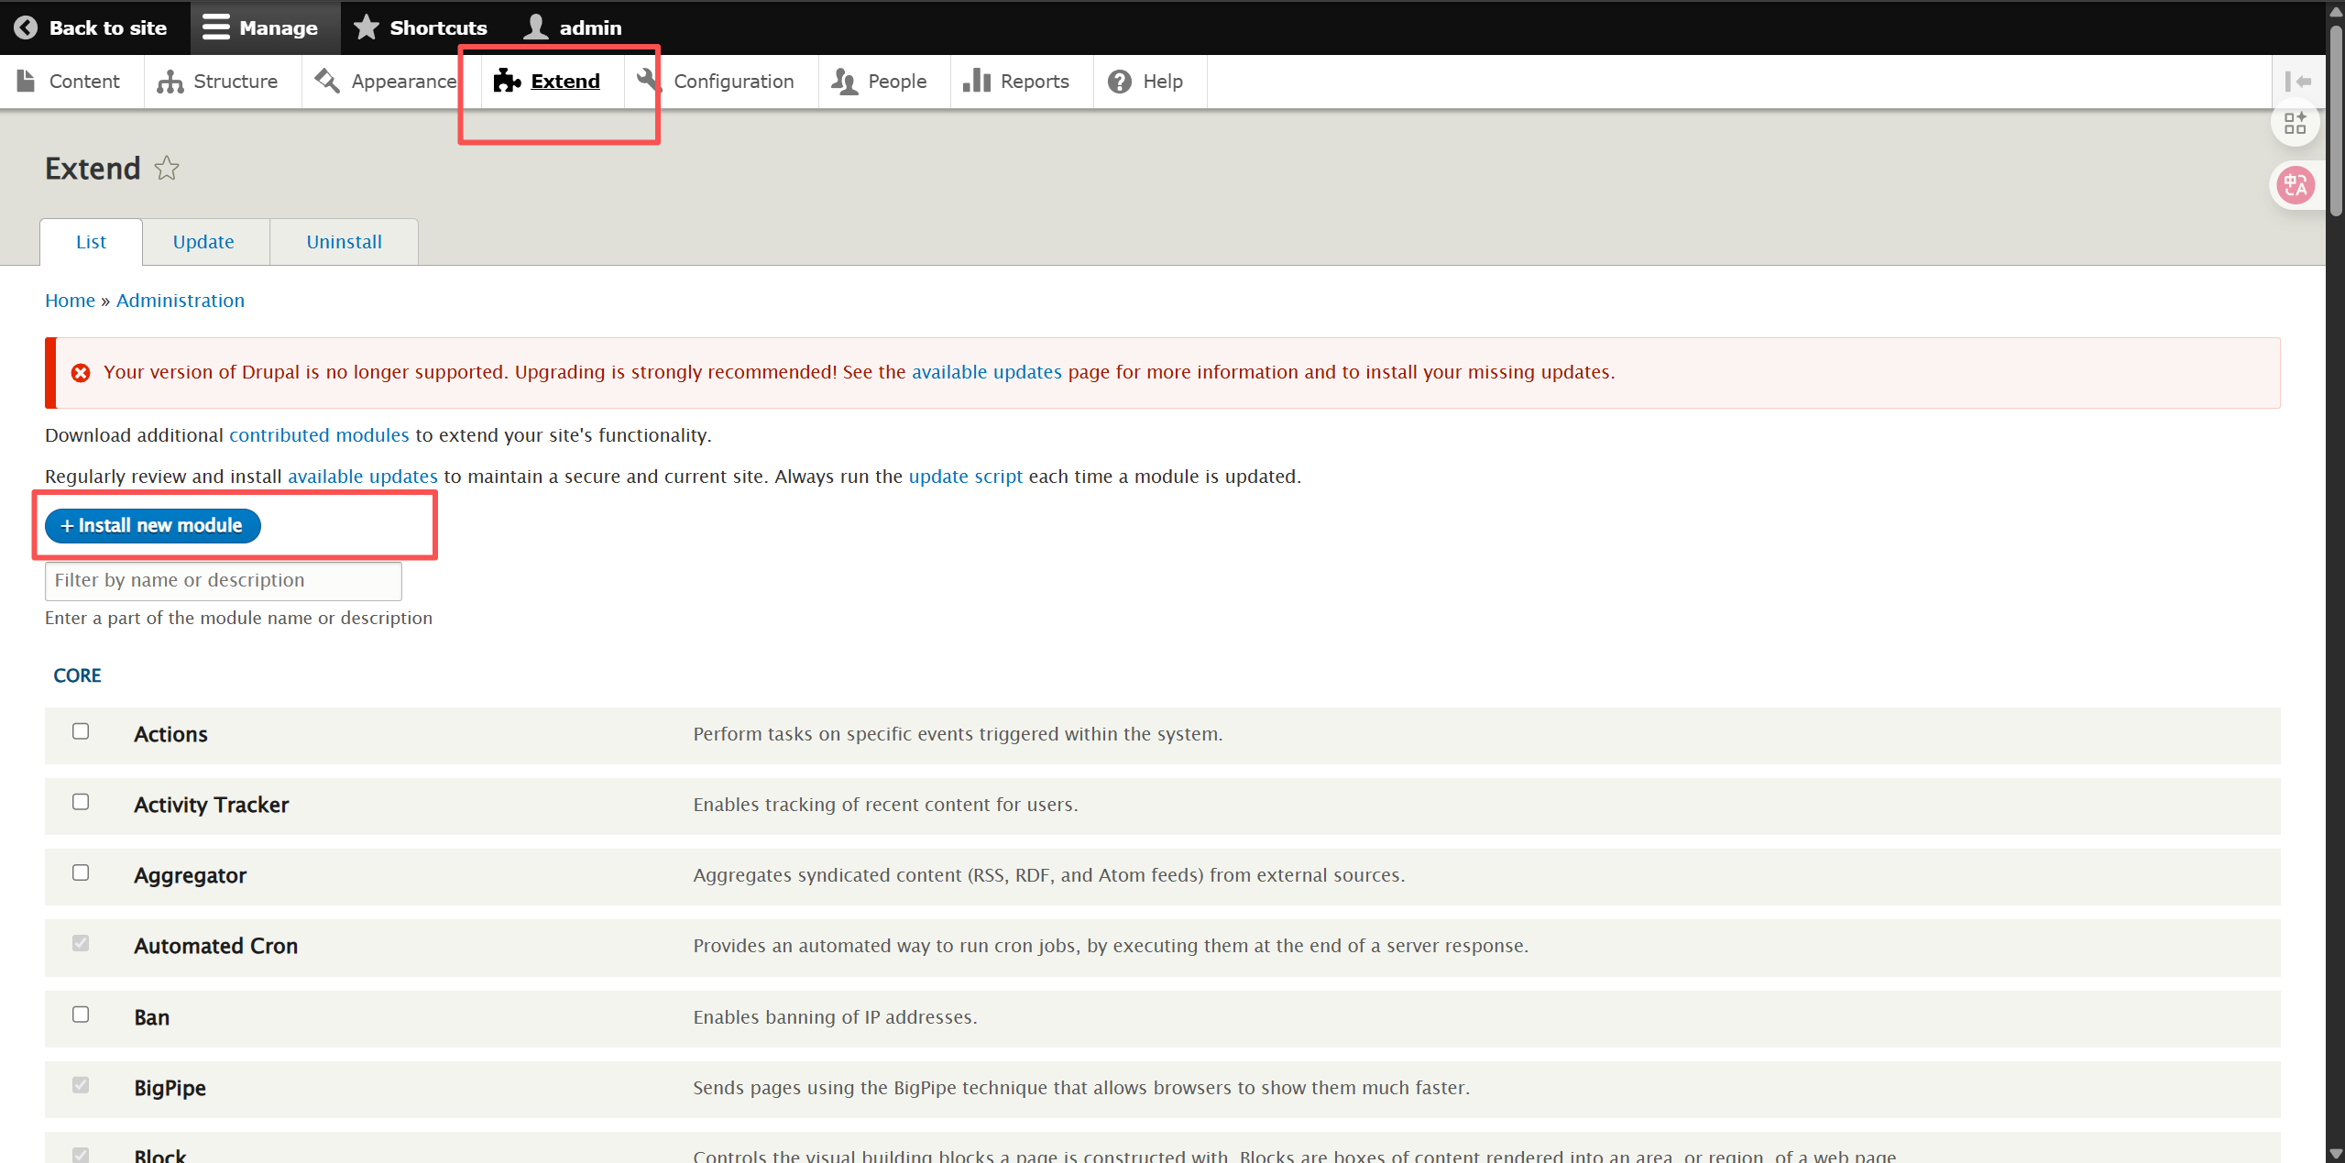Open the Reports bar chart icon
The width and height of the screenshot is (2345, 1163).
[x=977, y=82]
